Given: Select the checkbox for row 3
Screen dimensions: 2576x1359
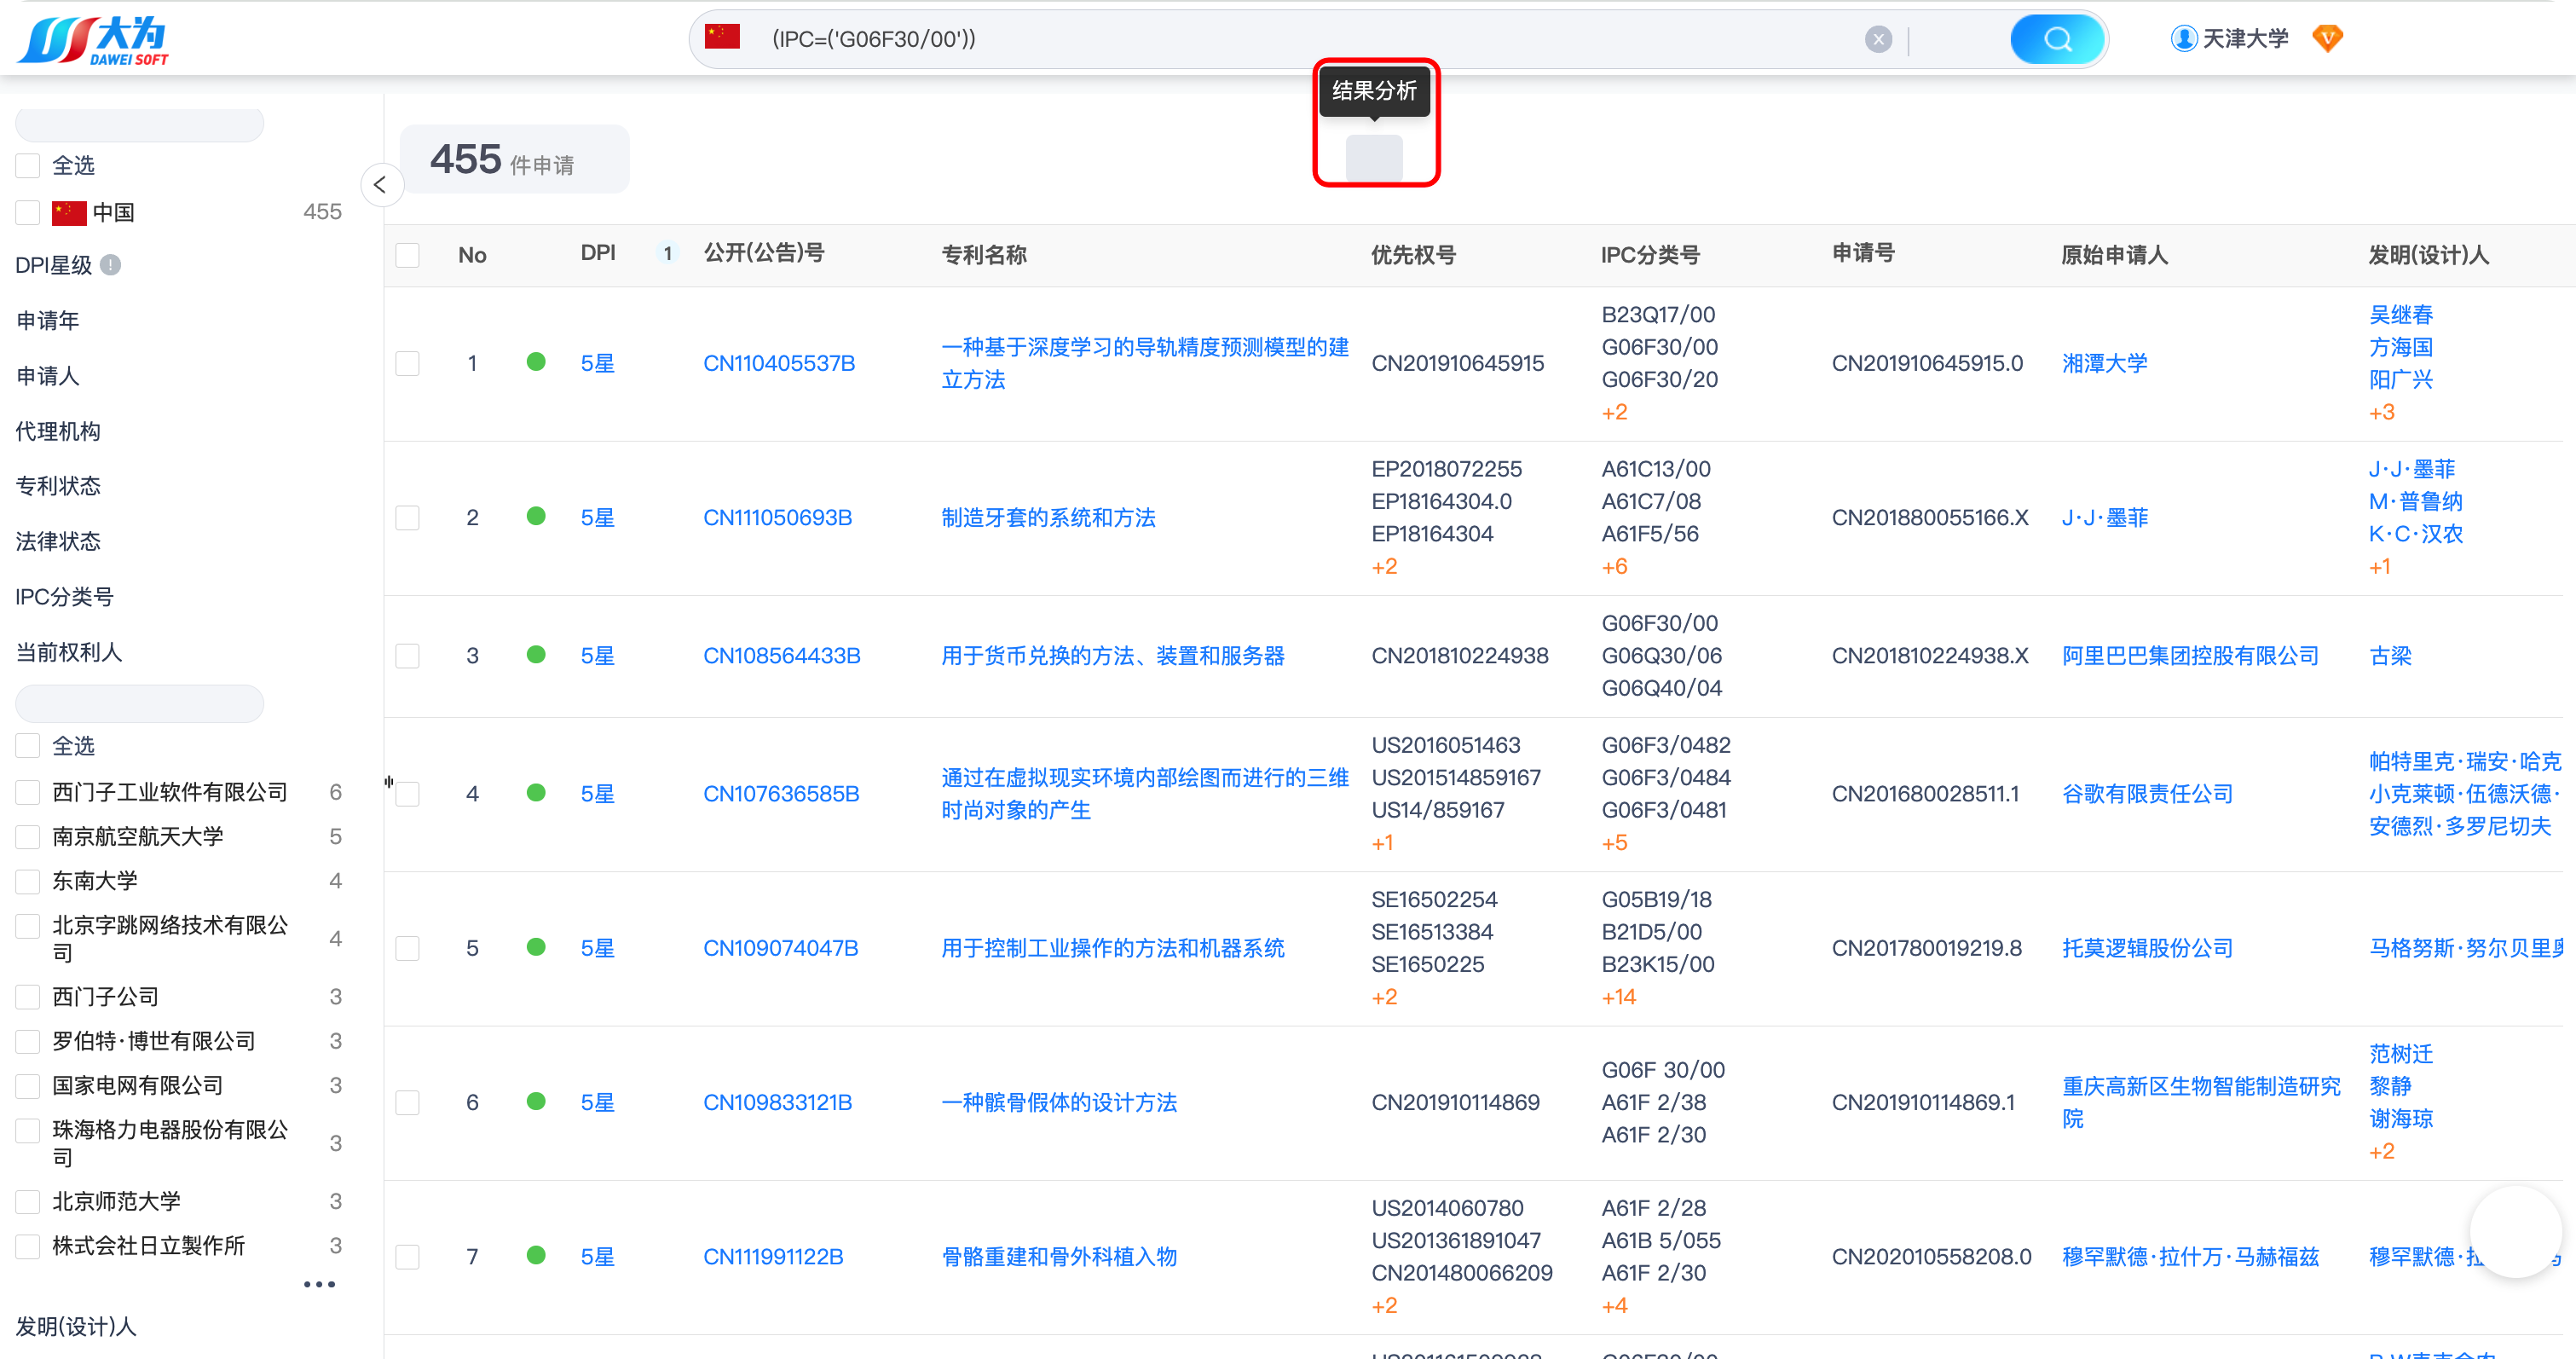Looking at the screenshot, I should click(x=407, y=656).
